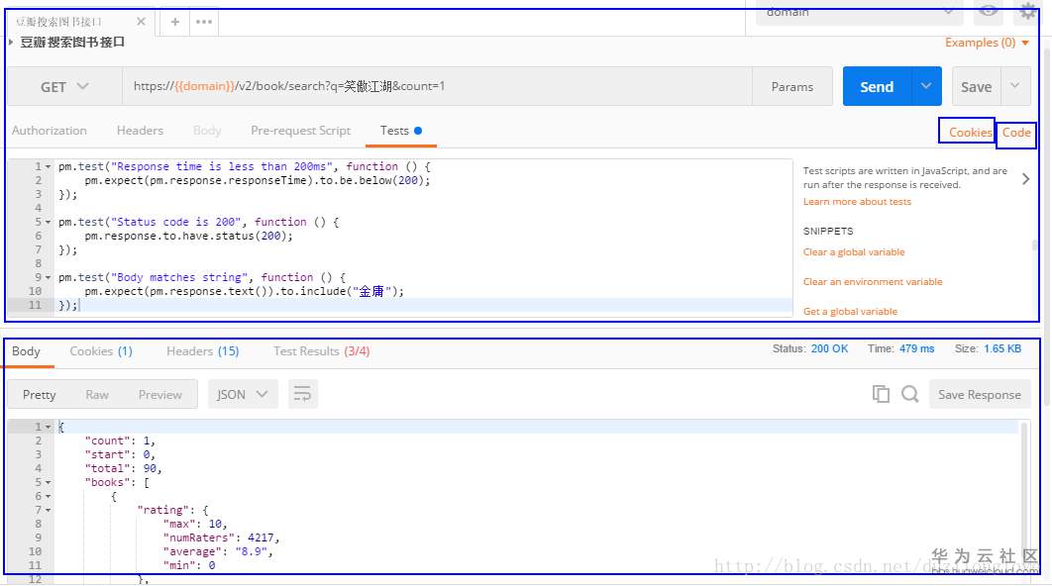Open the JSON format dropdown
Viewport: 1052px width, 586px height.
242,394
